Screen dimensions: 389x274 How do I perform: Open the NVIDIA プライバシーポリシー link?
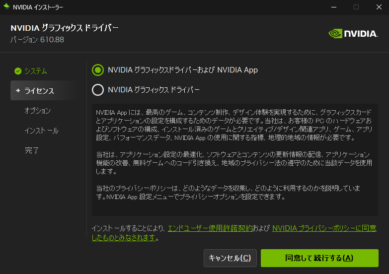click(x=324, y=228)
